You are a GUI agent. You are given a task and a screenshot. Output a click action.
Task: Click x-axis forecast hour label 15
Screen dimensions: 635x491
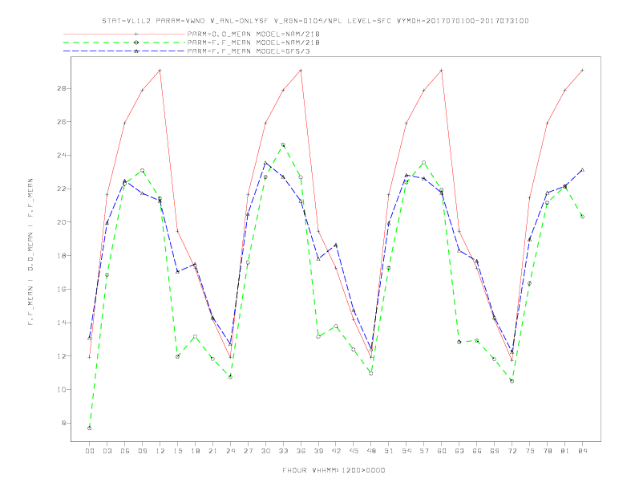tap(177, 451)
